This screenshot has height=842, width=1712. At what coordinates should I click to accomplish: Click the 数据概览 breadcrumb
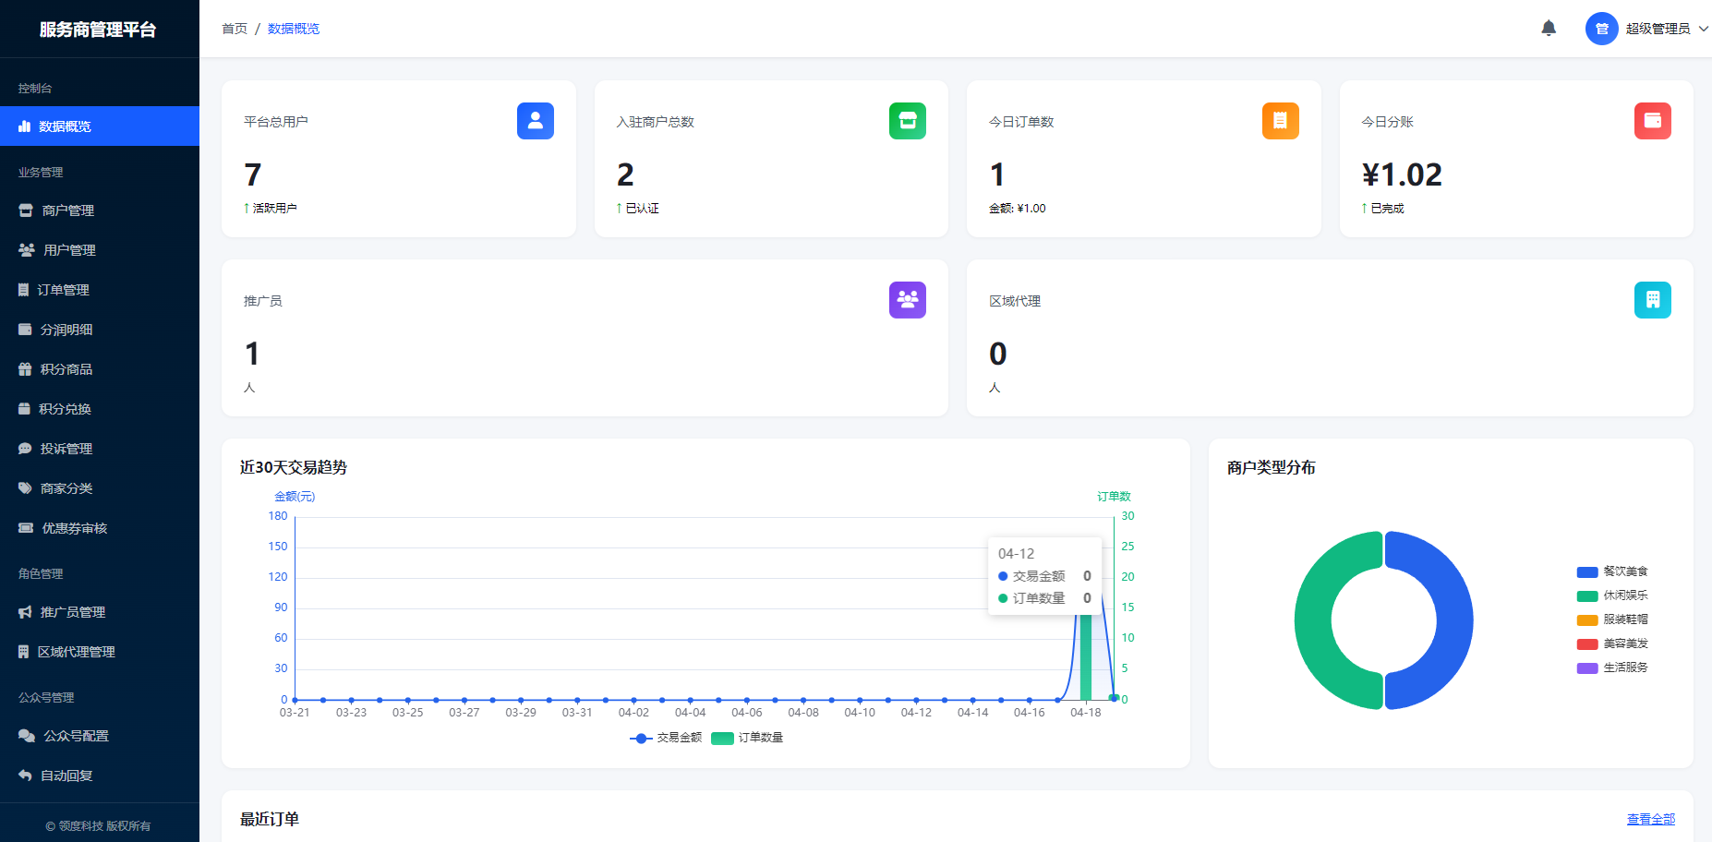click(294, 29)
